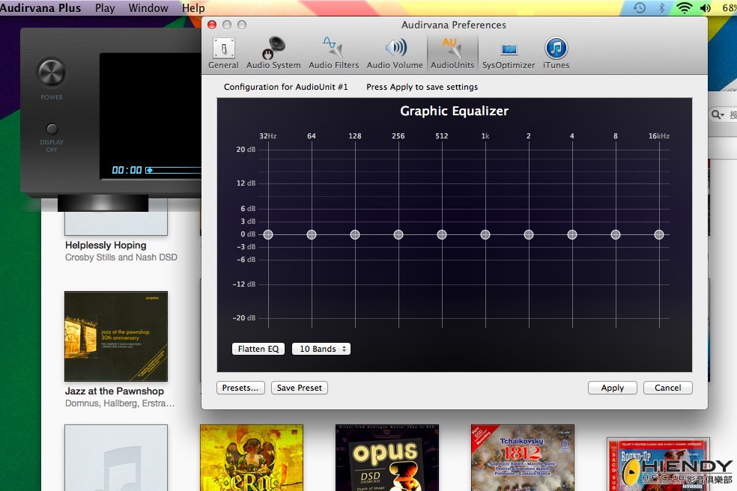737x491 pixels.
Task: Open the SysOptimizer preferences pane
Action: tap(508, 54)
